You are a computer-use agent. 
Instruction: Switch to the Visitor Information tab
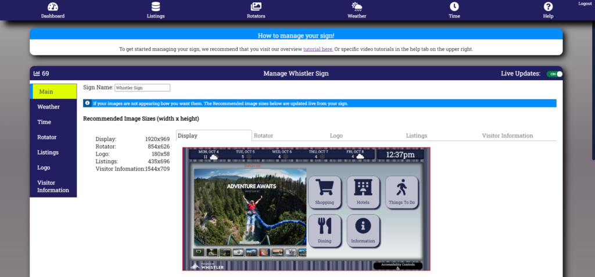(507, 136)
